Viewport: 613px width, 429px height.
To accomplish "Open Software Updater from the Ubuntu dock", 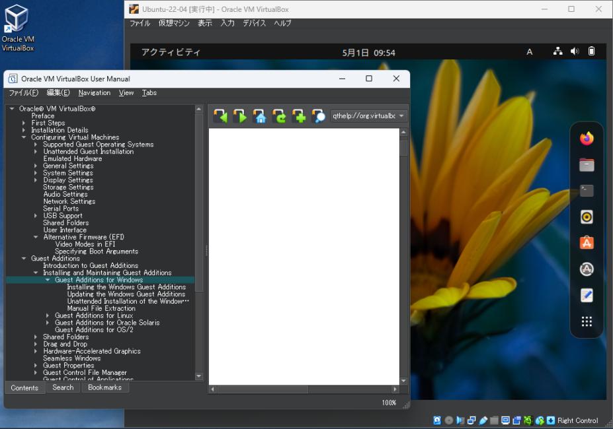I will click(587, 269).
